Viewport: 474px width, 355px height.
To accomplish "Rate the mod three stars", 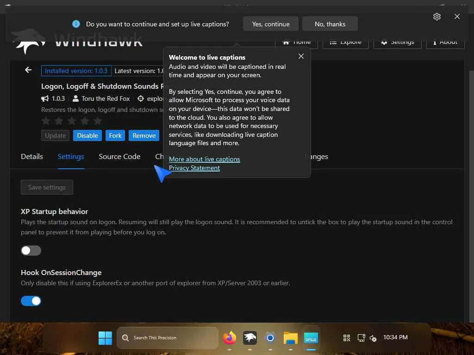I will (x=72, y=121).
